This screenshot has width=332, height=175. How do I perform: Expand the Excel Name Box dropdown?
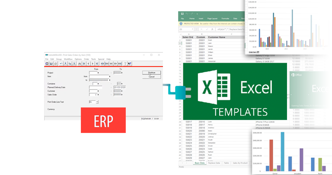pos(192,29)
